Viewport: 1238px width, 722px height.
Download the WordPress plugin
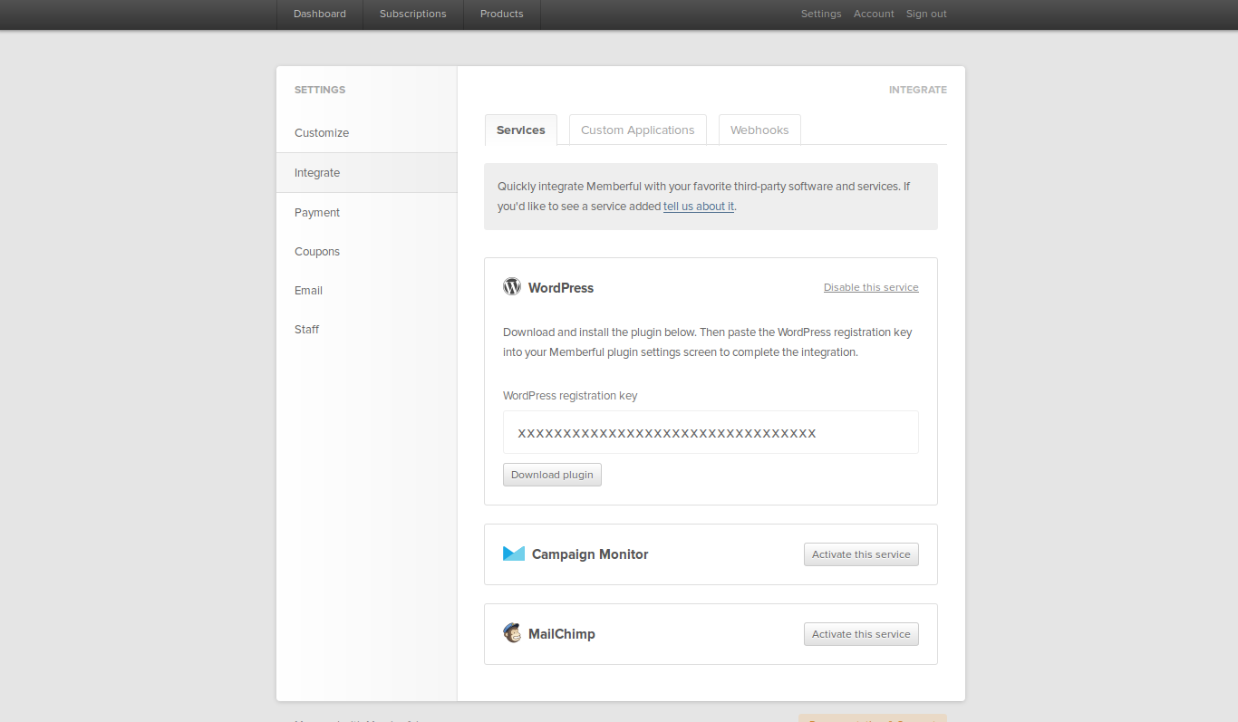(552, 475)
